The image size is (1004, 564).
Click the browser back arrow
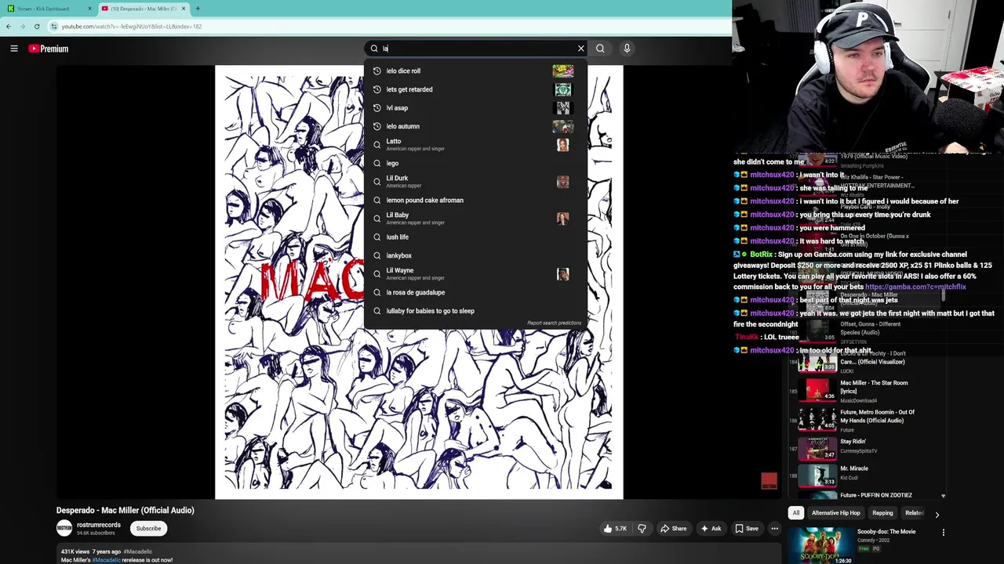(x=9, y=27)
